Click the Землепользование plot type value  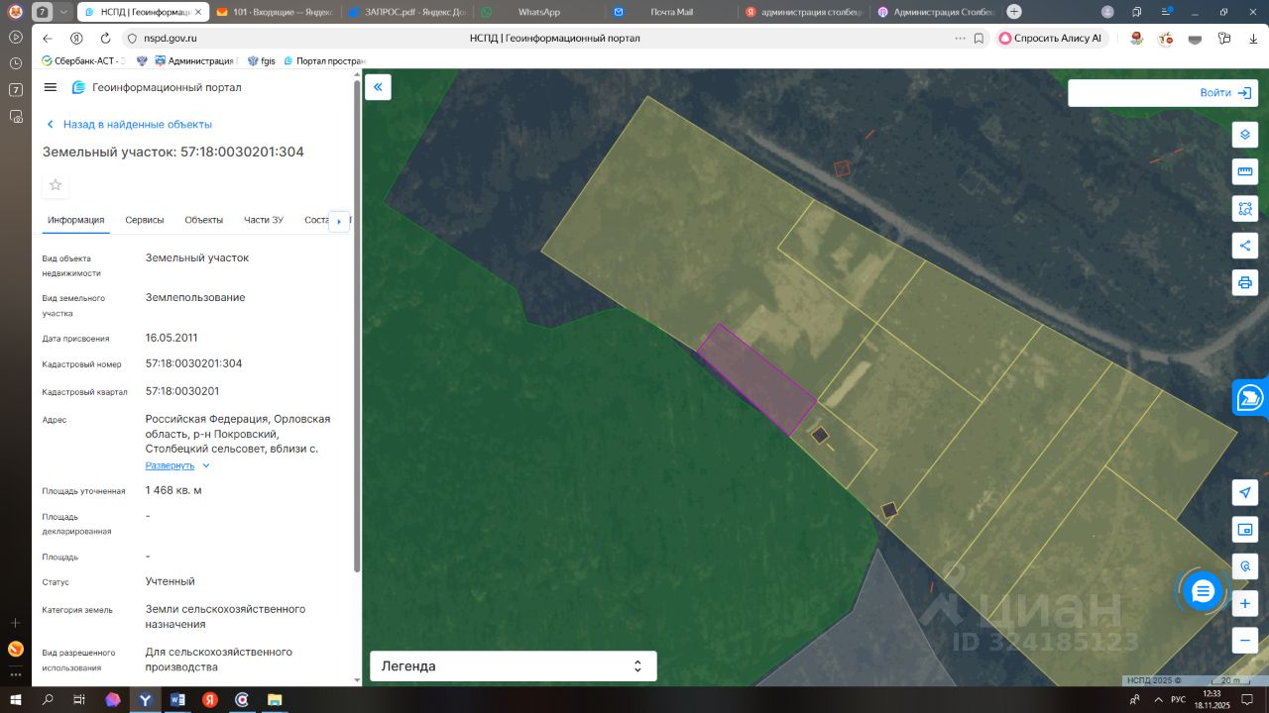click(195, 297)
